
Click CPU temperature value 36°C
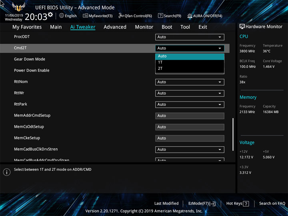tap(266, 51)
